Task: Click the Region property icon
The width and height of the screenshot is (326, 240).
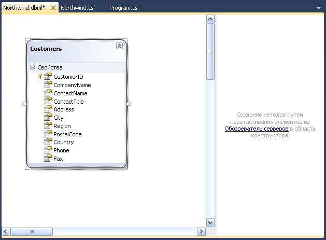Action: (x=48, y=125)
